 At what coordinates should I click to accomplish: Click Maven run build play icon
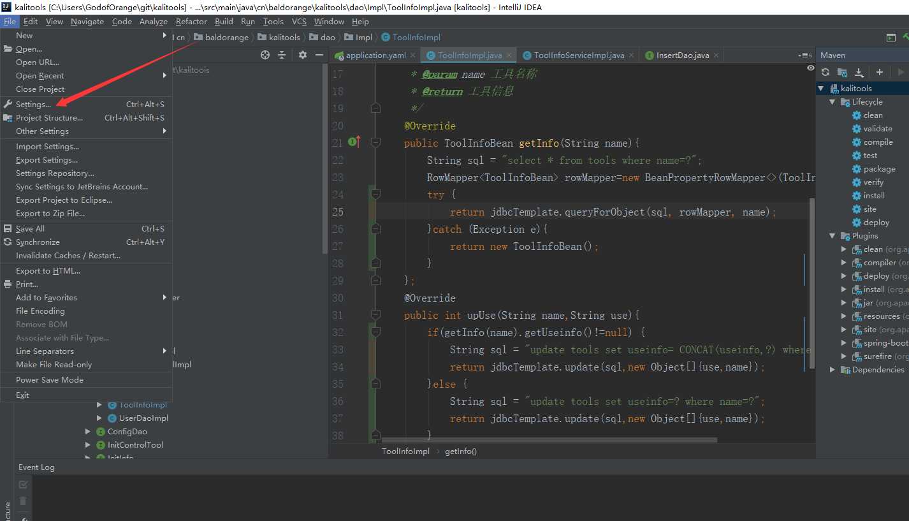901,72
